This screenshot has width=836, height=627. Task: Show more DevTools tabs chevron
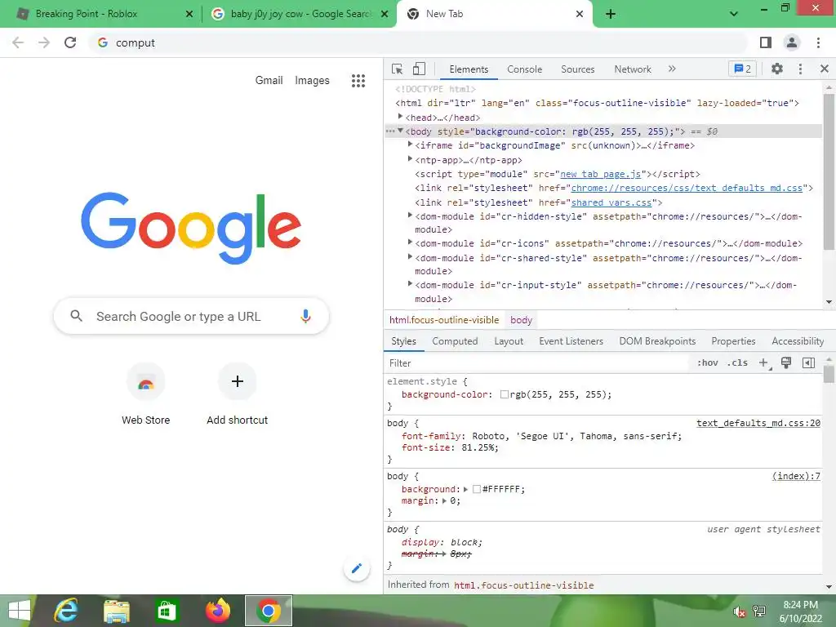672,69
